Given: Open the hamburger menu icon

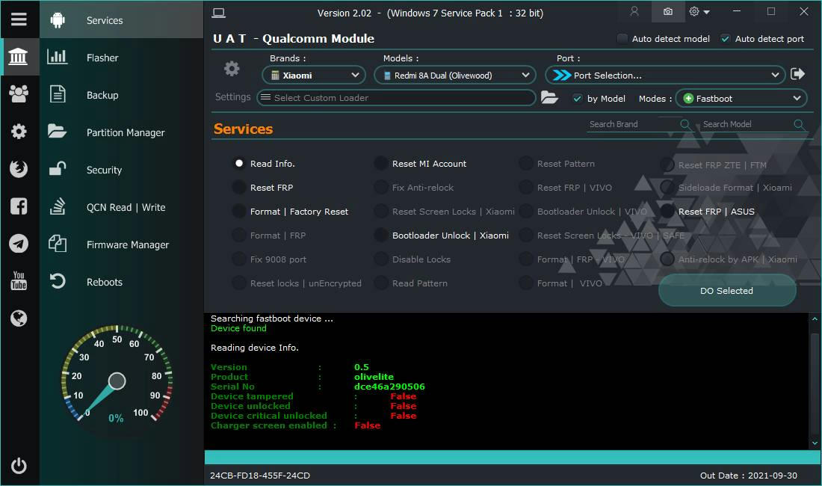Looking at the screenshot, I should click(x=19, y=19).
